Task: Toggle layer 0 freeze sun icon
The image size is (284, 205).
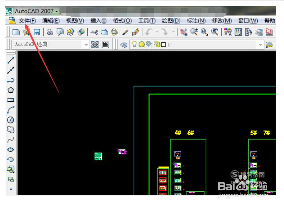Action: pyautogui.click(x=141, y=44)
